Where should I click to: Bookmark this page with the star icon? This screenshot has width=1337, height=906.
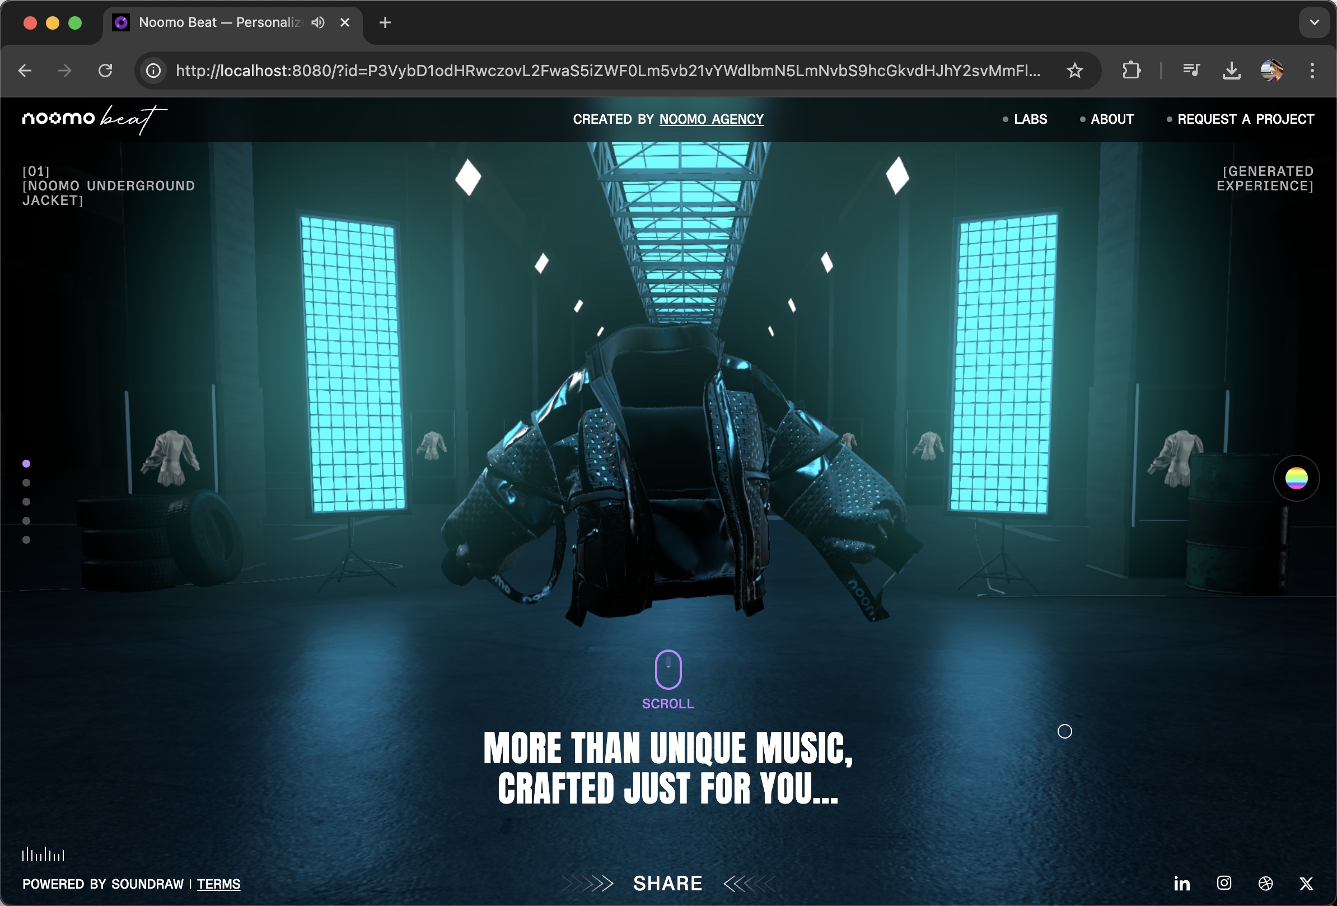[x=1074, y=70]
